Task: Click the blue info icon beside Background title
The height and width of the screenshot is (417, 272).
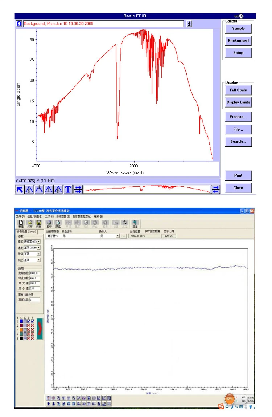Action: [x=19, y=24]
